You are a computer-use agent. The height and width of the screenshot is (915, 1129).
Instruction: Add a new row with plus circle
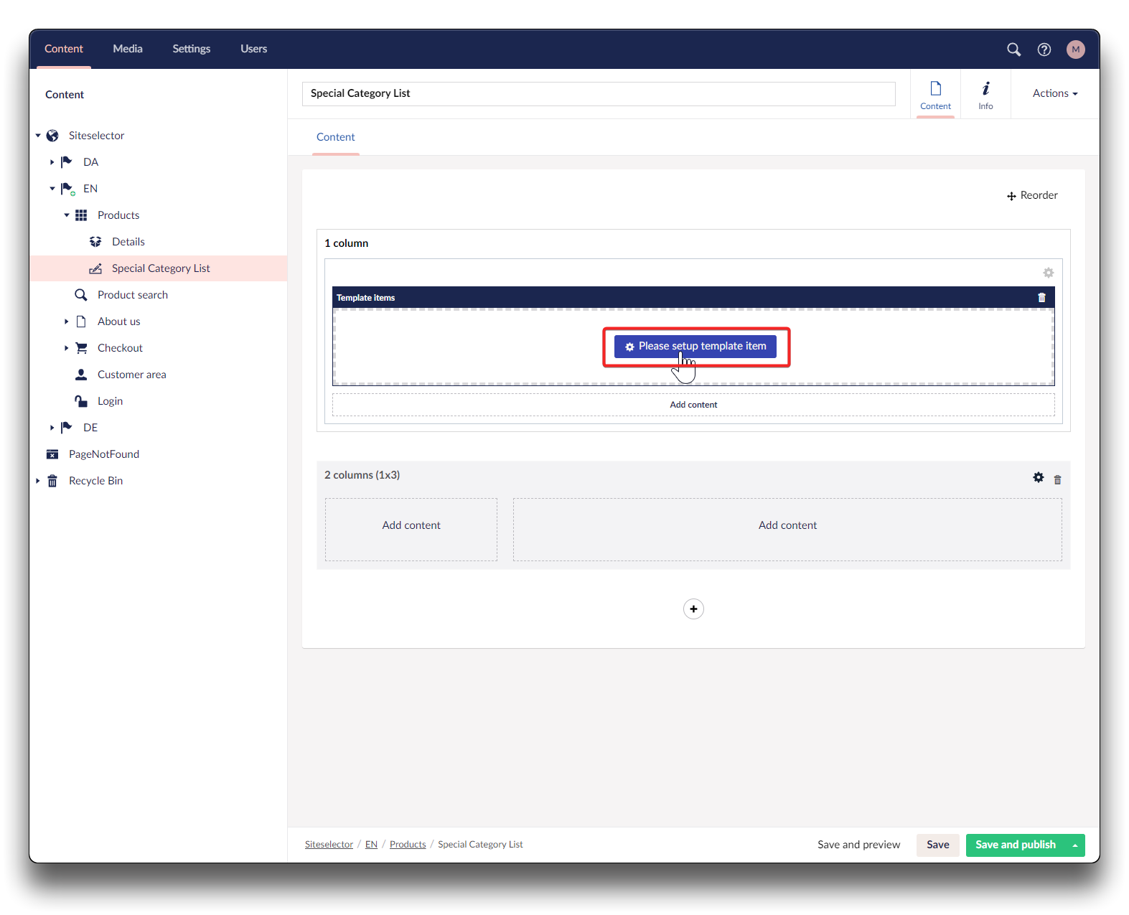tap(693, 609)
